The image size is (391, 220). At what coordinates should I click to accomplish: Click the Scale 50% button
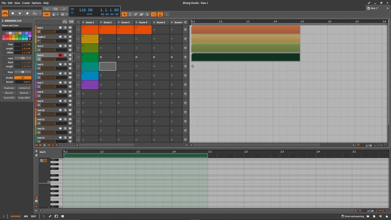9,98
